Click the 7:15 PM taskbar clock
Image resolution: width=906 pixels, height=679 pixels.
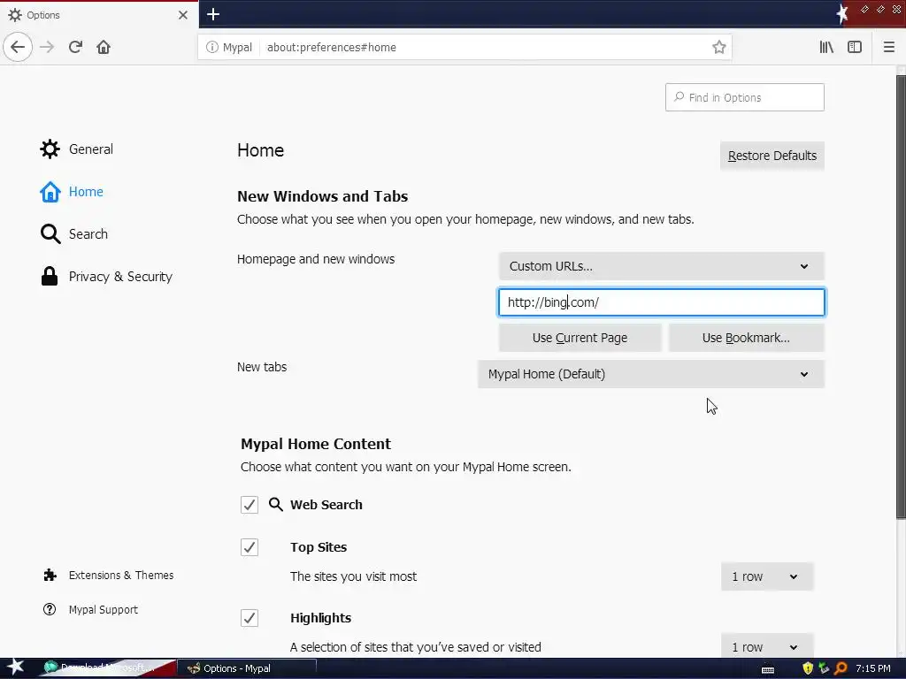pos(872,668)
